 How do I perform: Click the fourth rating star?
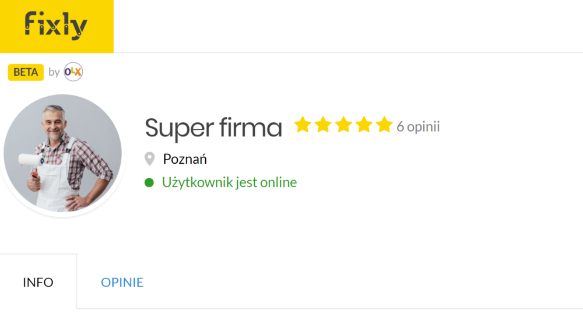[364, 125]
